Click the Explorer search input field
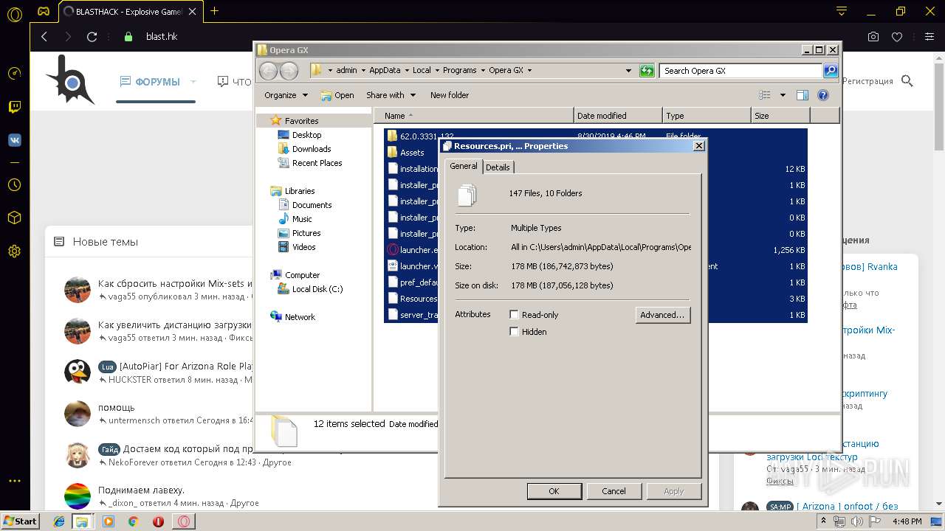Viewport: 945px width, 531px height. pyautogui.click(x=740, y=71)
